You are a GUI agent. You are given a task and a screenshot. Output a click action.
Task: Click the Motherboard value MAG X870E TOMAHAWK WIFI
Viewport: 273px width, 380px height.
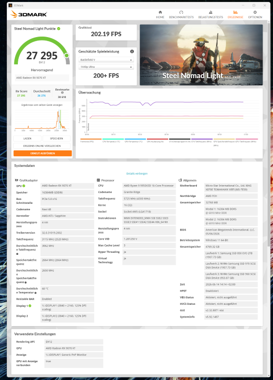pos(231,188)
